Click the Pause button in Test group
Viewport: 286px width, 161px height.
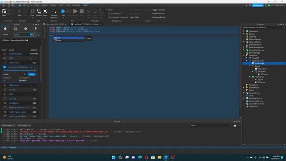pyautogui.click(x=69, y=11)
